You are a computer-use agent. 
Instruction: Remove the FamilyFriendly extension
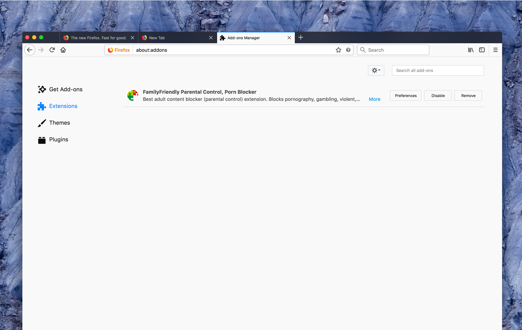coord(468,95)
